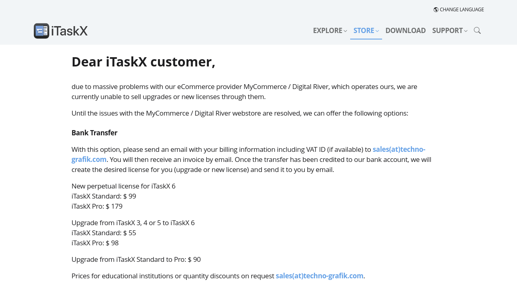Click the 'iTaskX Pro: $ 98' price line

click(95, 243)
